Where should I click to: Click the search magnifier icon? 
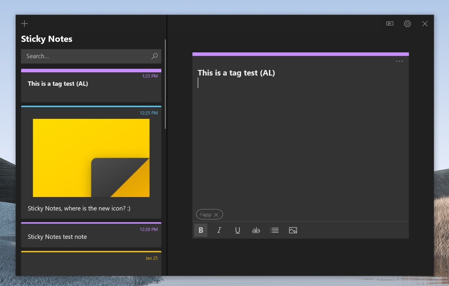pos(154,56)
